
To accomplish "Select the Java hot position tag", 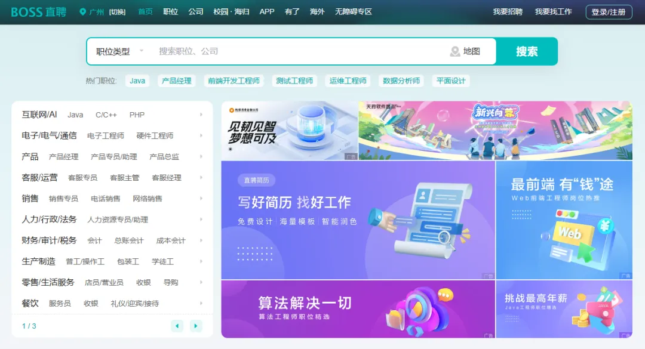I will point(137,81).
